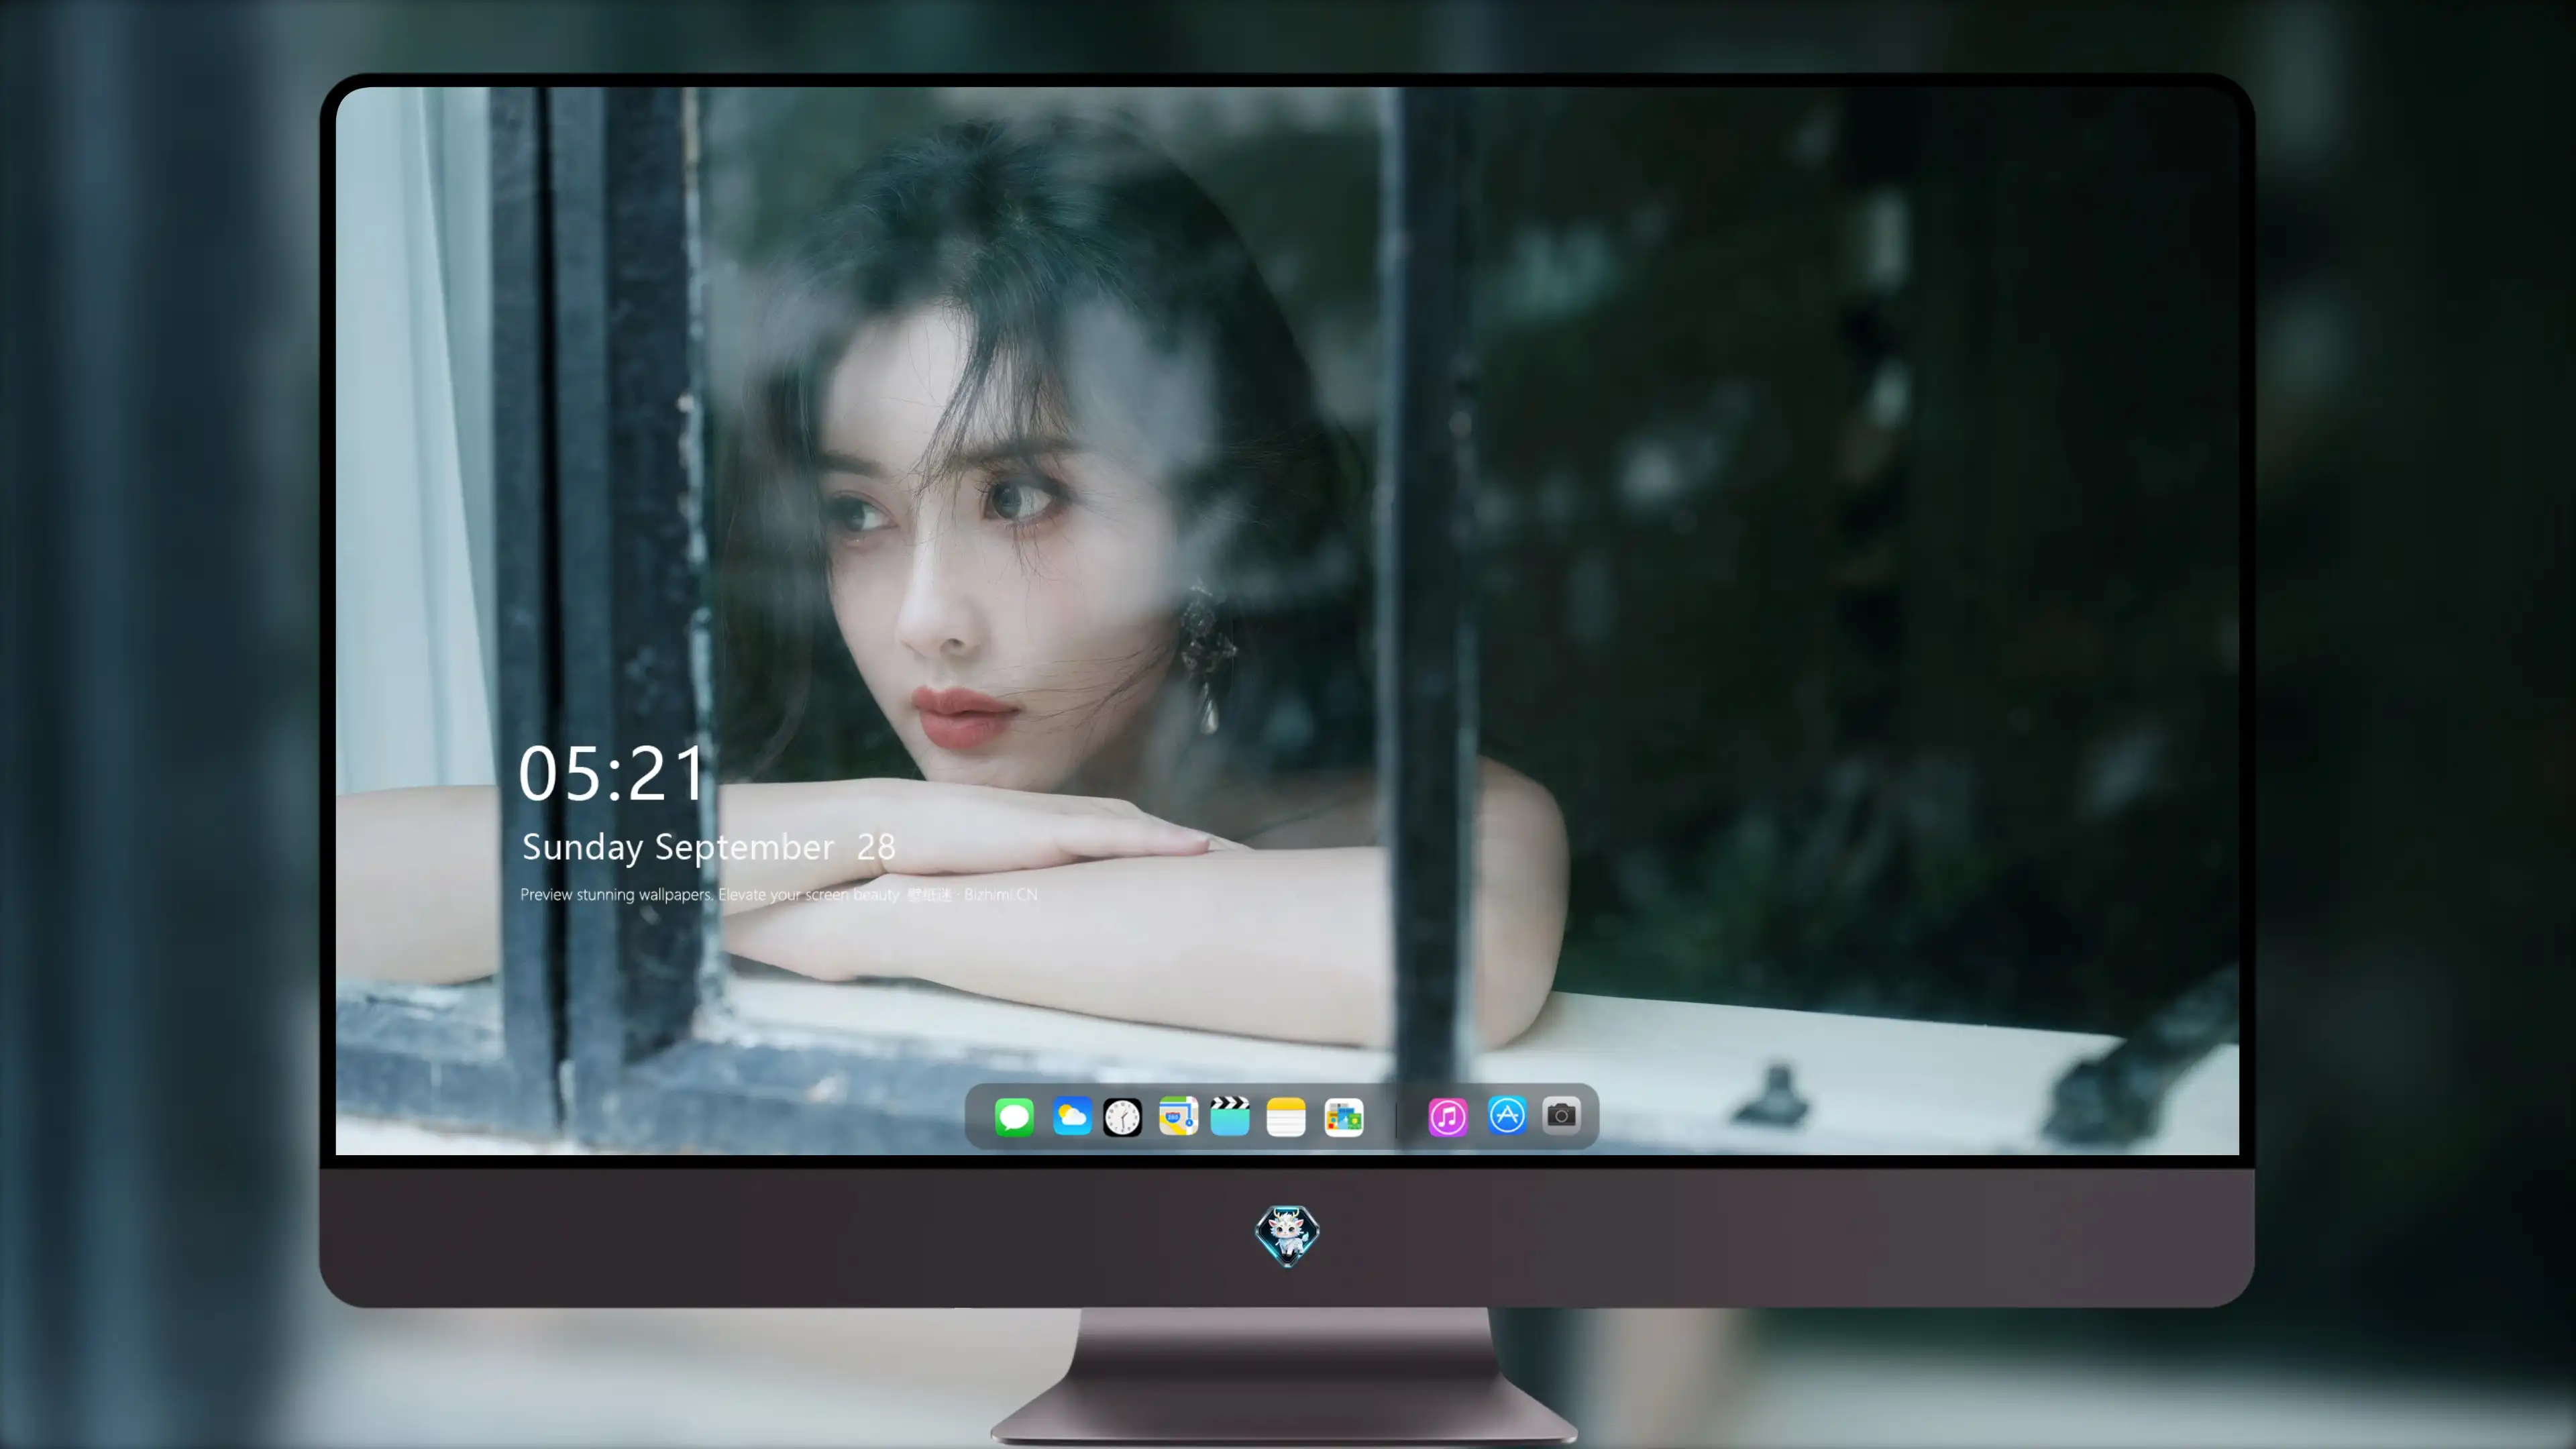
Task: Launch the iTunes Store music icon
Action: click(x=1448, y=1116)
